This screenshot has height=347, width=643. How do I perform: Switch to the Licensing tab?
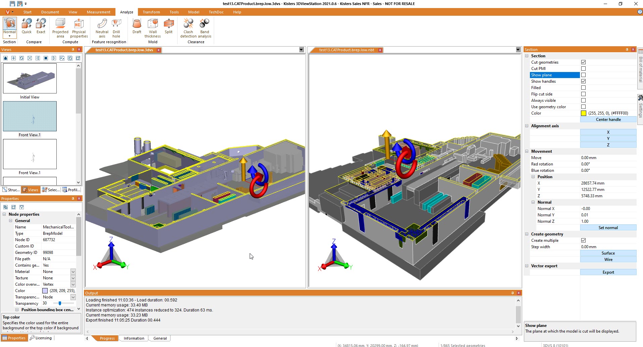click(x=41, y=338)
